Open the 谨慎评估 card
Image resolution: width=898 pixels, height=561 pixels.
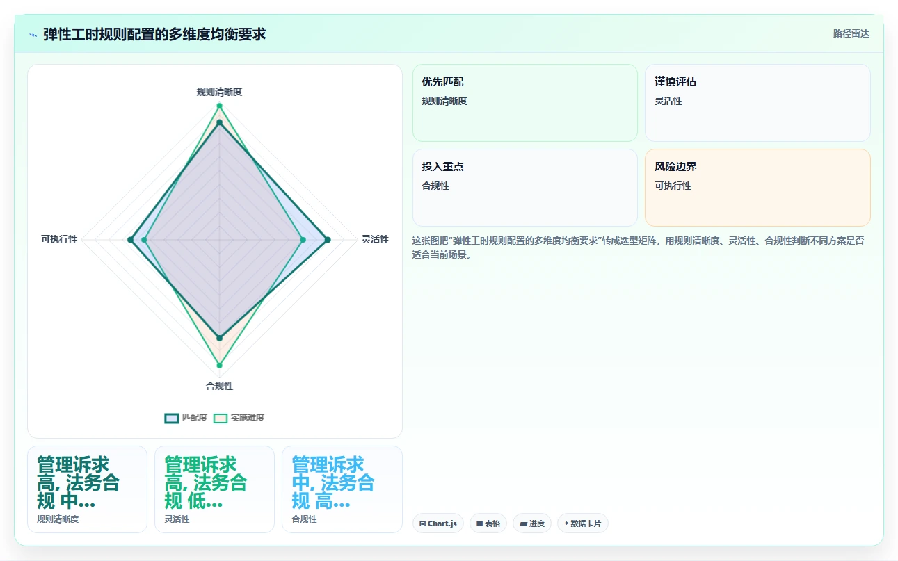[757, 103]
